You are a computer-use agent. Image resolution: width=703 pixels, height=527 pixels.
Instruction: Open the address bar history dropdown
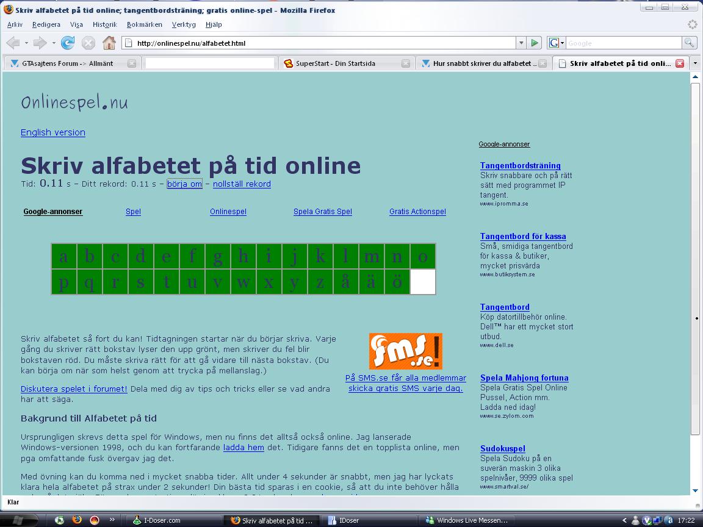(521, 43)
